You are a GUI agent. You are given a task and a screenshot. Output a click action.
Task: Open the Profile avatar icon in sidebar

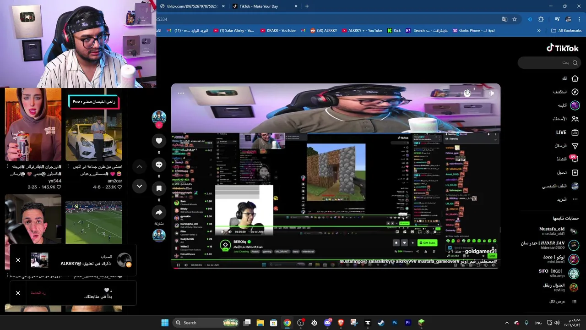[575, 186]
